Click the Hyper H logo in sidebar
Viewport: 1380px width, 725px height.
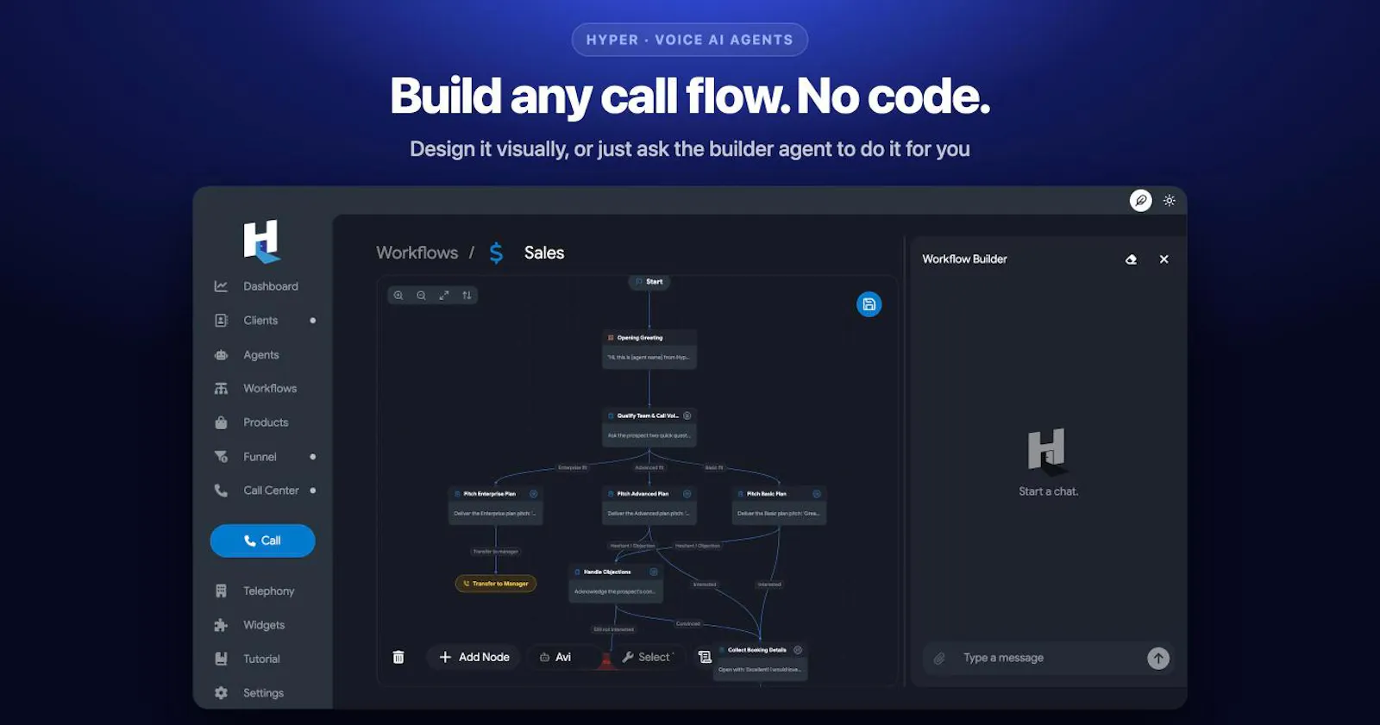pyautogui.click(x=261, y=241)
